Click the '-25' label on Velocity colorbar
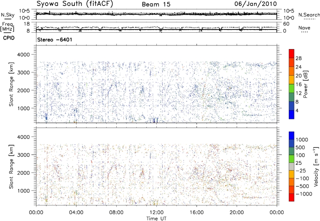Viewport: 320px width, 221px height. (301, 170)
